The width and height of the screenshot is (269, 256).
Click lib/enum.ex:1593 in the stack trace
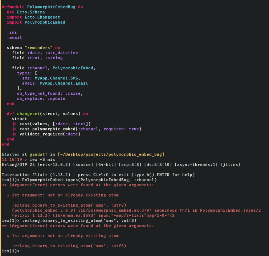click(x=74, y=215)
